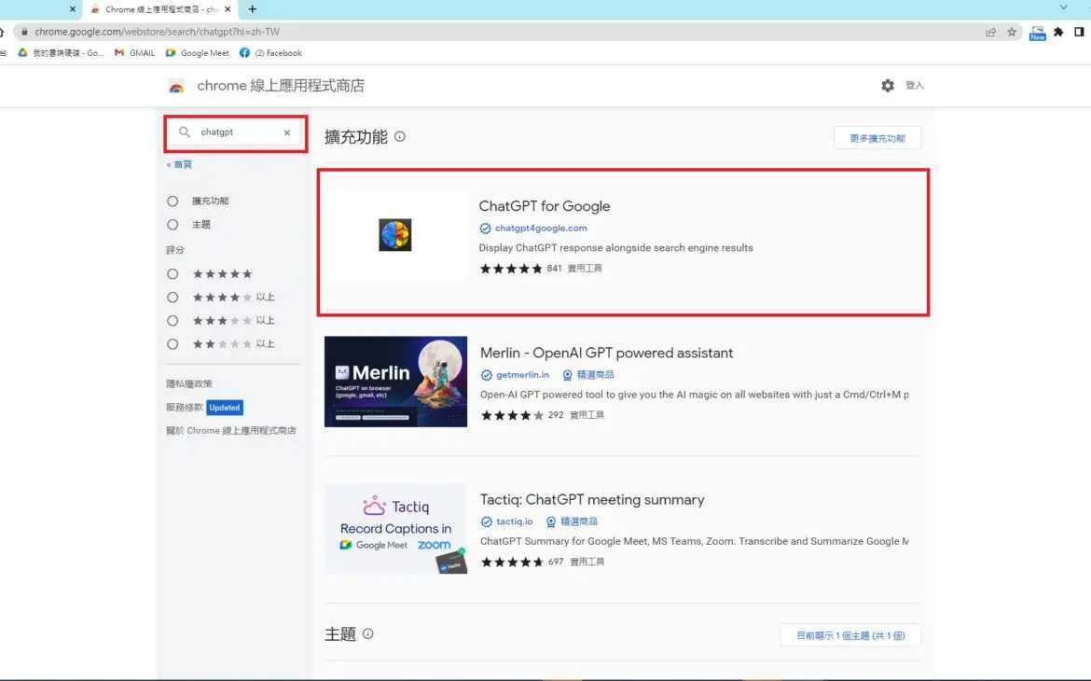Click the Chrome Web Store rainbow logo

tap(176, 87)
